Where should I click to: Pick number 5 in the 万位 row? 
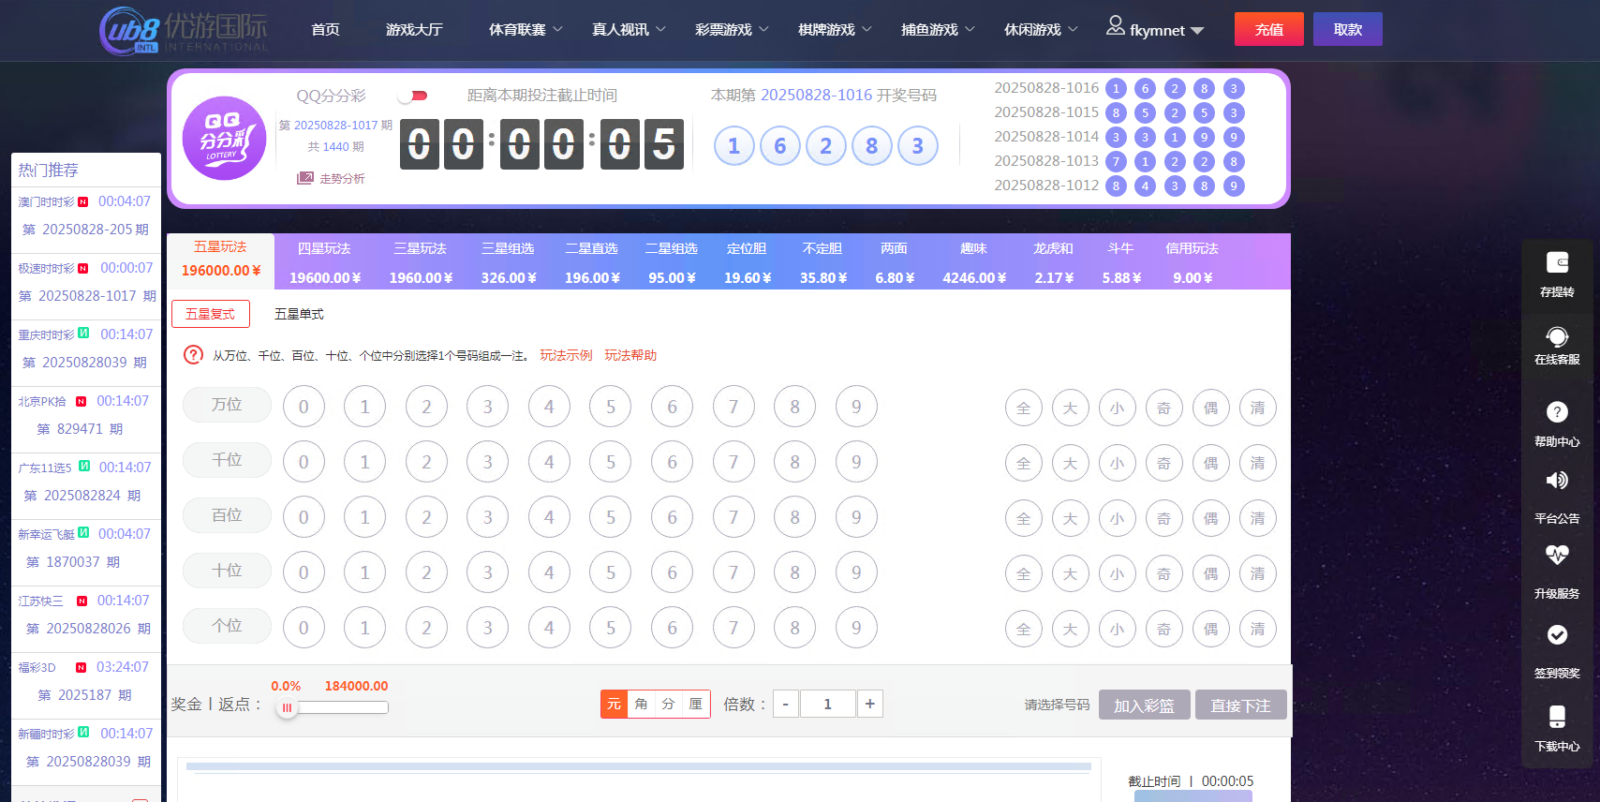610,407
